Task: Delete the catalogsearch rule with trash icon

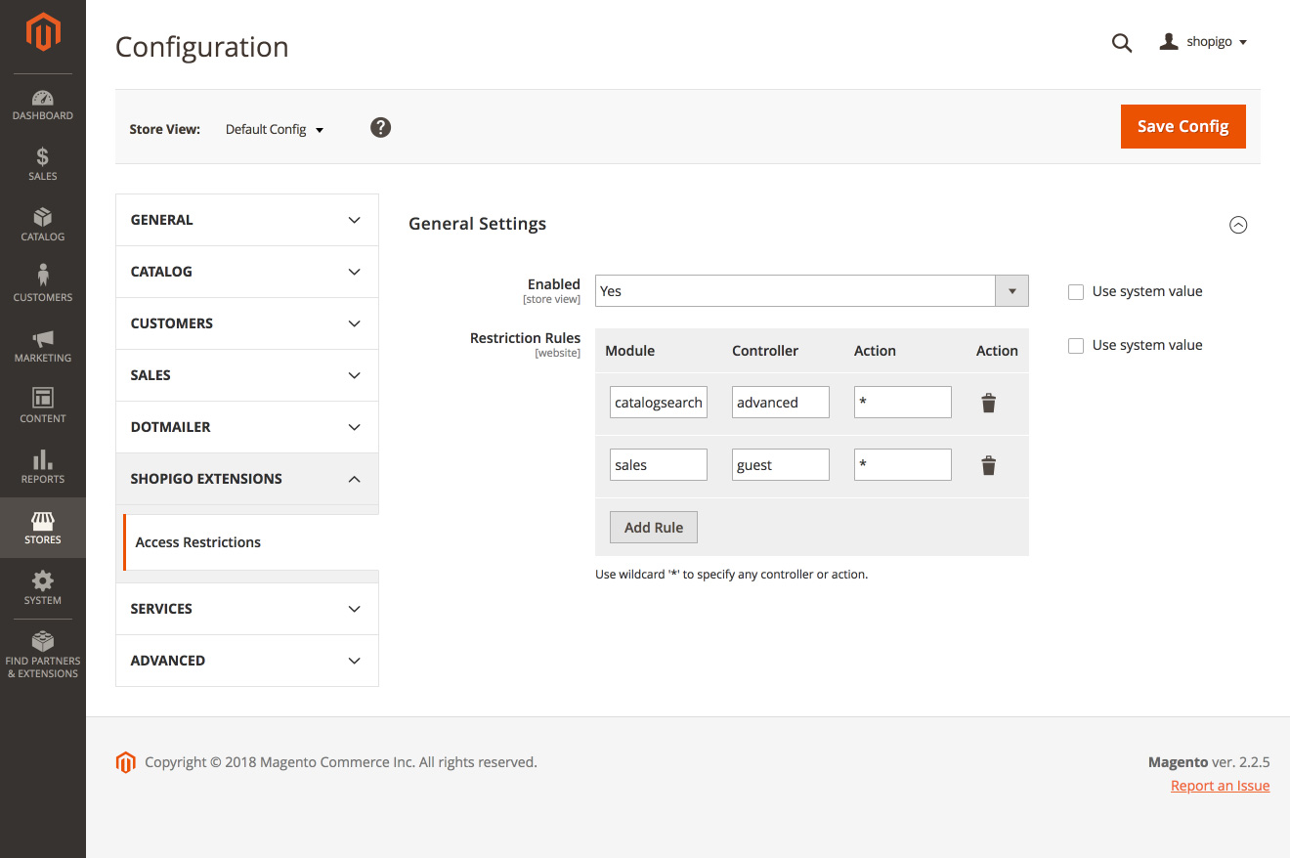Action: [x=988, y=403]
